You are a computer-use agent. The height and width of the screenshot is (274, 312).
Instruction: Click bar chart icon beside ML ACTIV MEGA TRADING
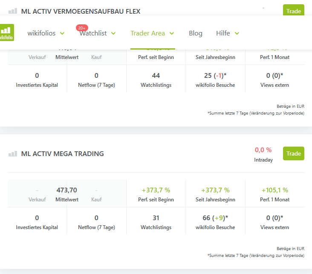[13, 154]
